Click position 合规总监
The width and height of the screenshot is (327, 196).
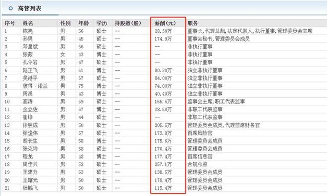coord(197,164)
